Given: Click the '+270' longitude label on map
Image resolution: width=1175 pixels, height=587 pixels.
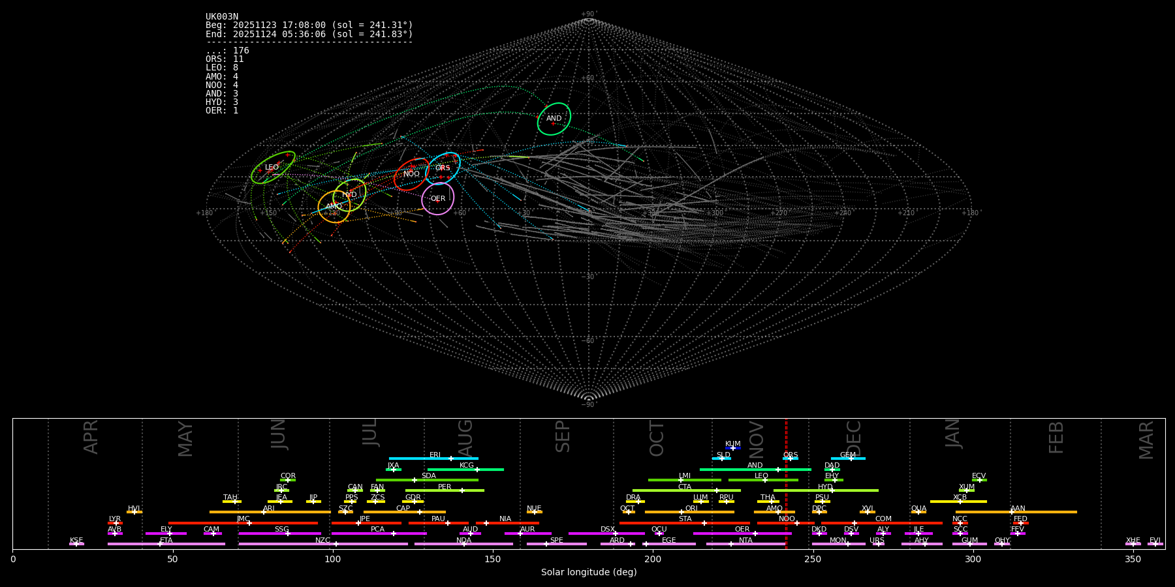Looking at the screenshot, I should tap(779, 213).
